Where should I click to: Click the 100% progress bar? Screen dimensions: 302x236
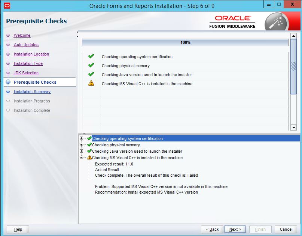[x=186, y=42]
